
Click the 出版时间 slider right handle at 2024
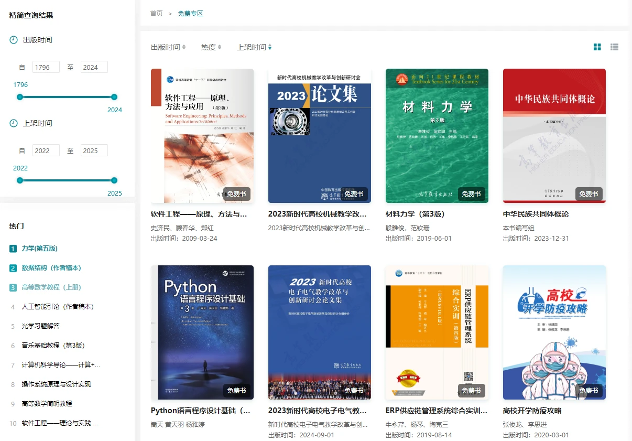pos(114,97)
